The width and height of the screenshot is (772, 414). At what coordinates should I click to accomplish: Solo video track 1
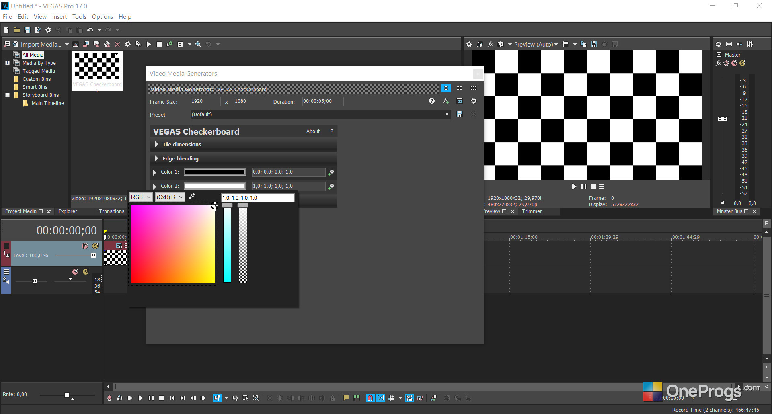point(95,246)
